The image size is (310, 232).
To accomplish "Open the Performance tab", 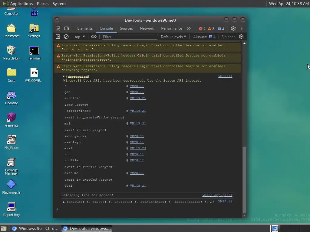I will [172, 28].
